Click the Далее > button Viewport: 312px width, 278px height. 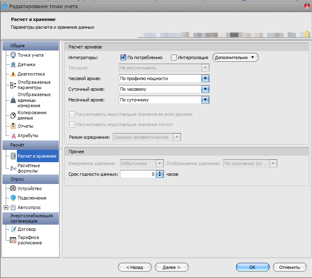click(x=171, y=267)
